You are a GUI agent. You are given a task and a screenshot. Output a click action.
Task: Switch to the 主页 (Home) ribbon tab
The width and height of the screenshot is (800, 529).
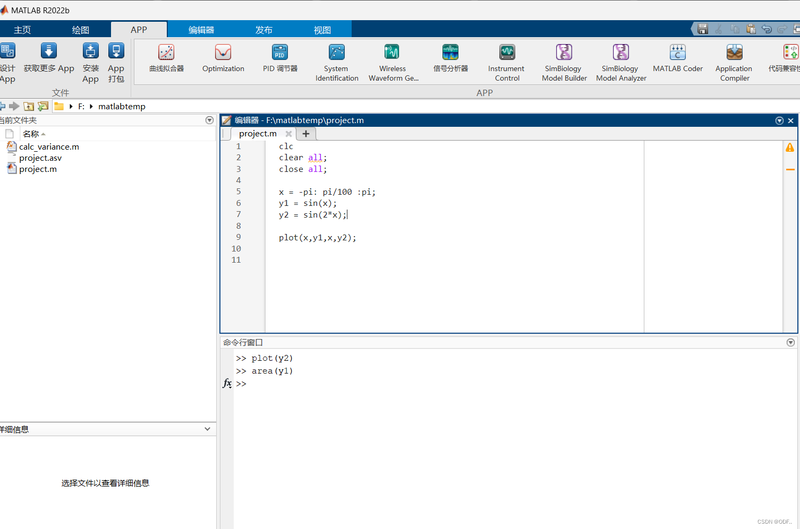click(x=22, y=30)
